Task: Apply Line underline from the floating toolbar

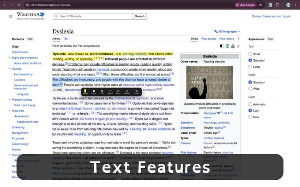Action: coord(102,92)
